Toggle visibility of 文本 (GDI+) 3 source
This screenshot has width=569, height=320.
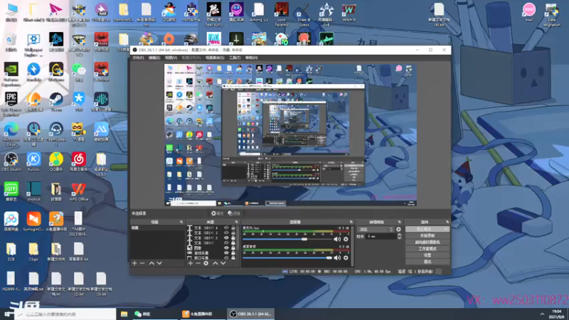click(226, 233)
